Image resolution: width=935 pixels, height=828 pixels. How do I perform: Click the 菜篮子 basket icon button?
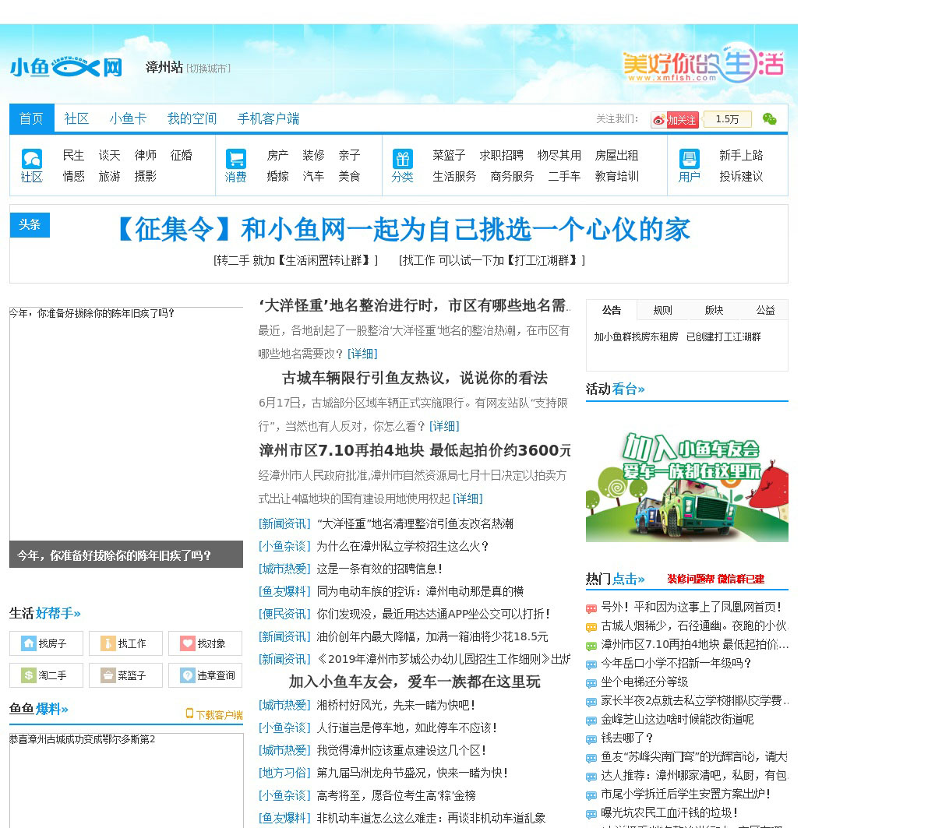(x=125, y=675)
